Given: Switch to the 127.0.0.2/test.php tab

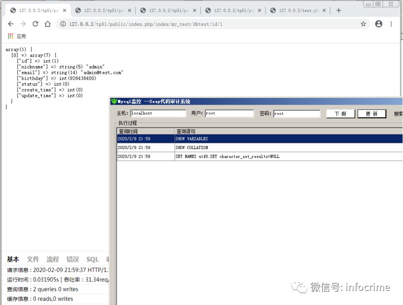Looking at the screenshot, I should [x=295, y=10].
